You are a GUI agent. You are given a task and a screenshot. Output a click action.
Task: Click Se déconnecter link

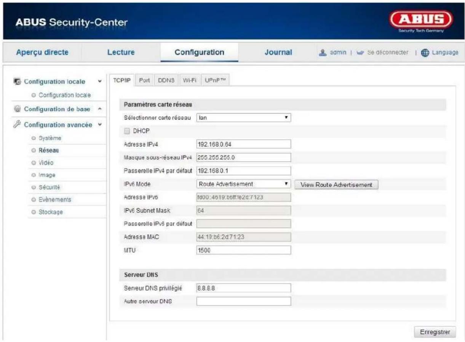pyautogui.click(x=388, y=52)
